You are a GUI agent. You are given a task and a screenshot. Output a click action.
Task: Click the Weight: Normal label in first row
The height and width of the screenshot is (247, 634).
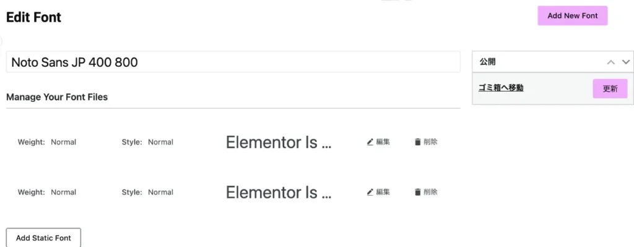(47, 142)
